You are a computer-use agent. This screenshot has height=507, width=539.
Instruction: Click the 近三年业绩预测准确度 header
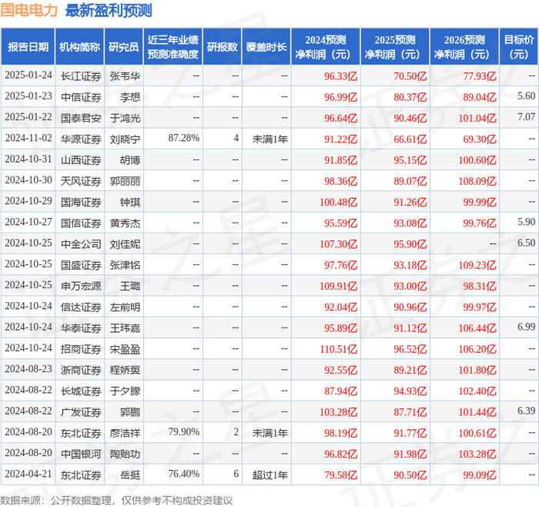pyautogui.click(x=173, y=47)
